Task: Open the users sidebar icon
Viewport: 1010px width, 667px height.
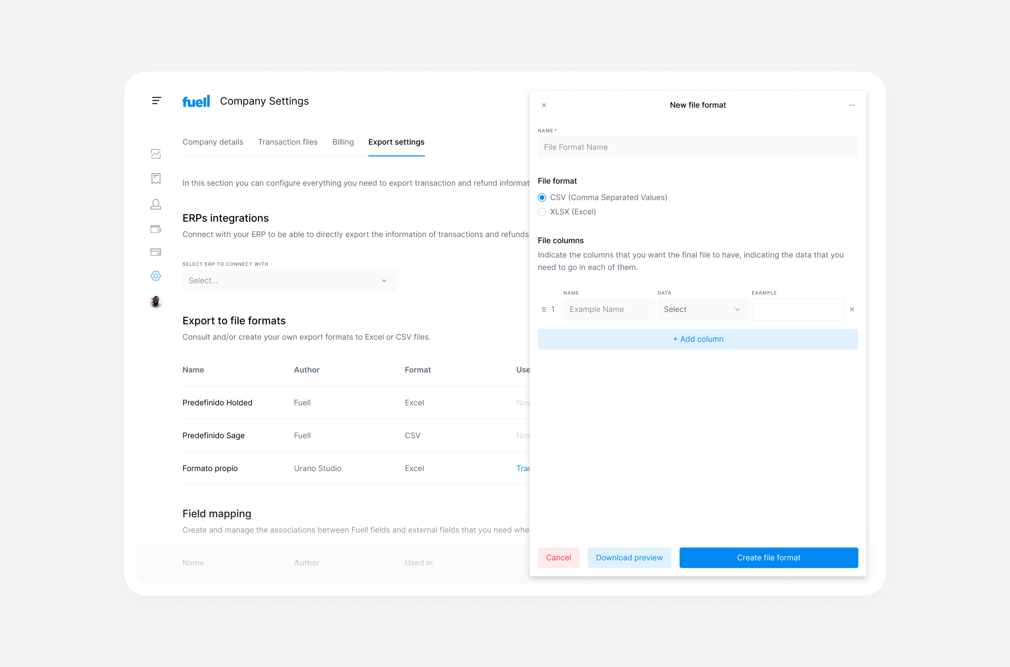Action: pos(156,205)
